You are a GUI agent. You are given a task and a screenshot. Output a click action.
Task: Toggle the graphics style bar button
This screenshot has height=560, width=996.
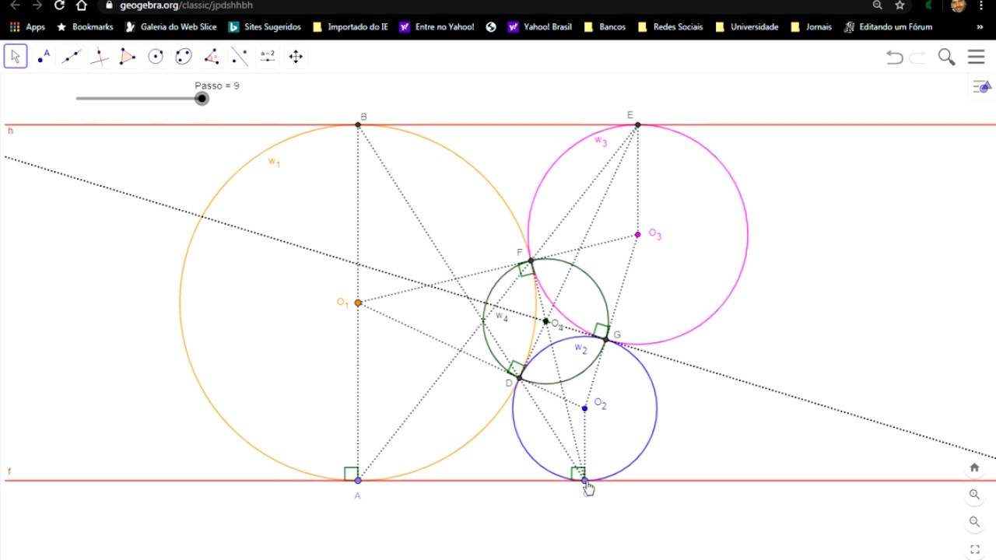pyautogui.click(x=982, y=87)
